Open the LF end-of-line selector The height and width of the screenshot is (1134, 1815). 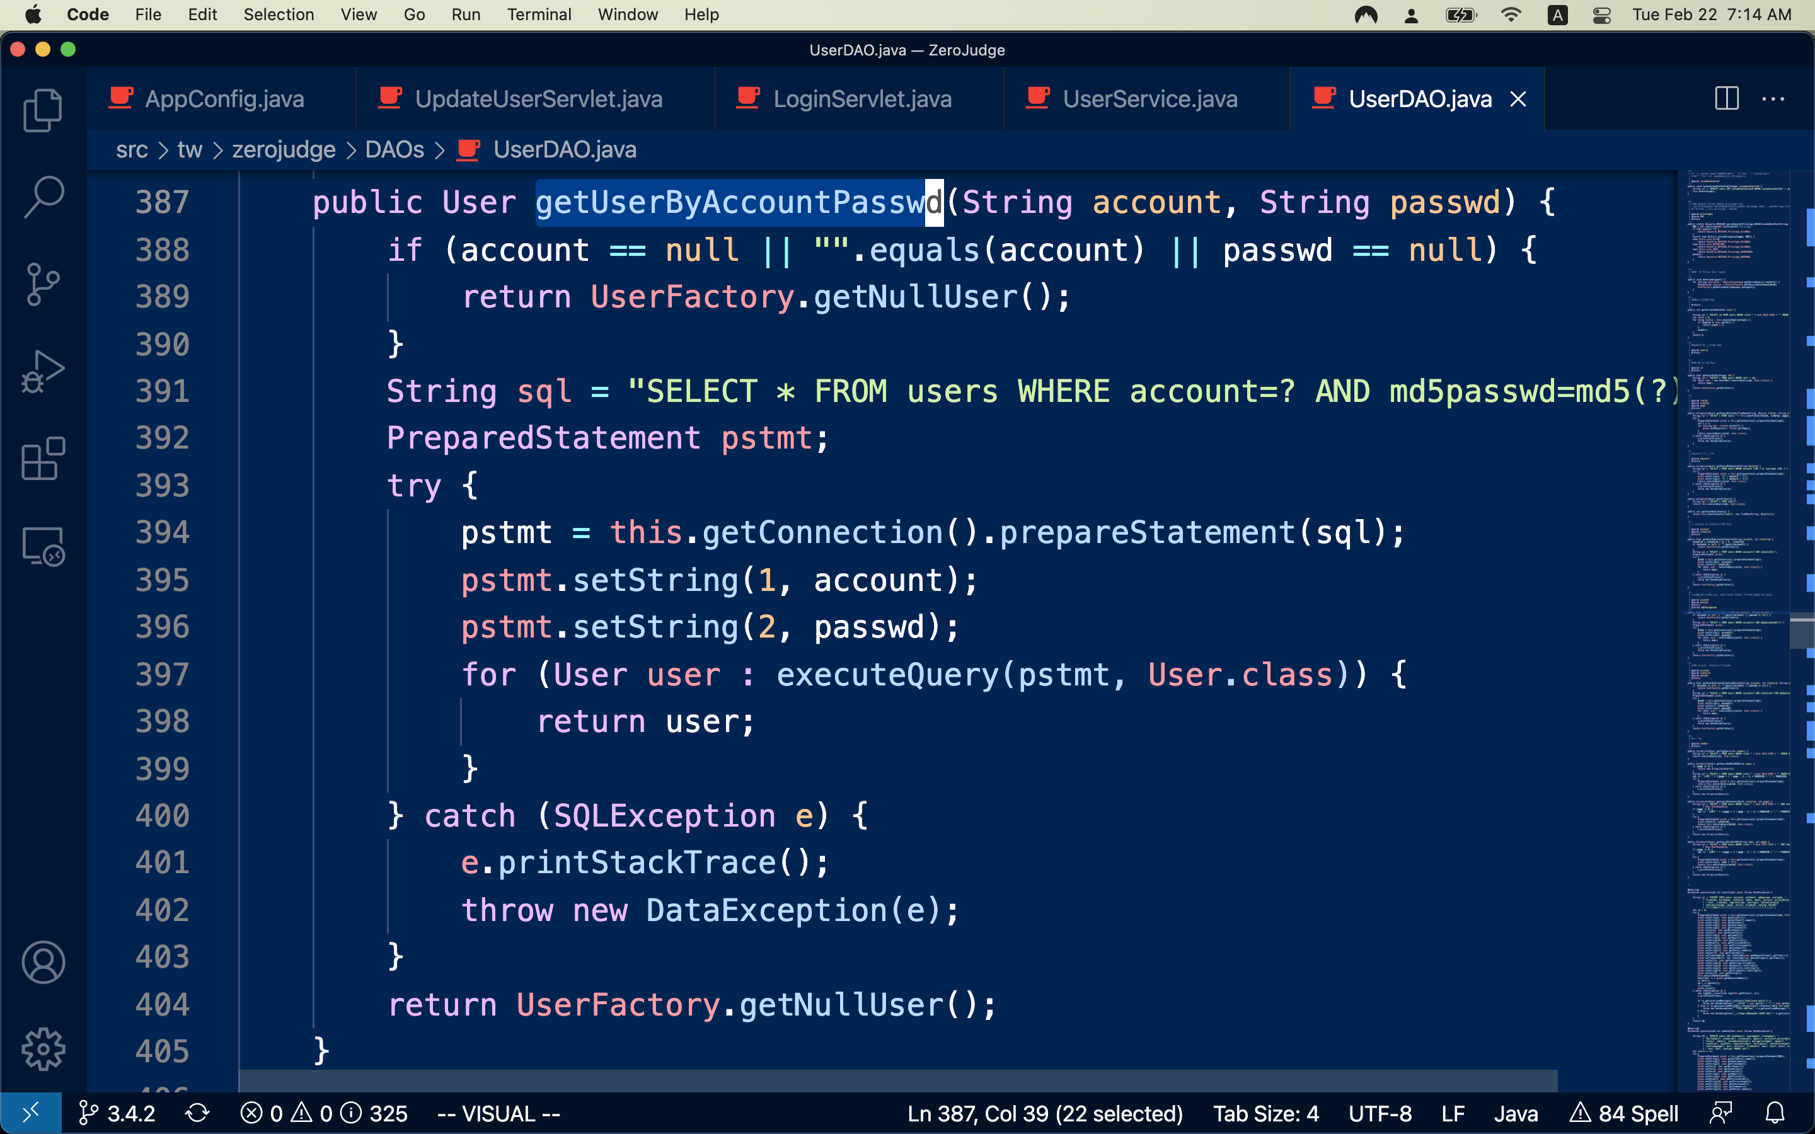coord(1453,1113)
